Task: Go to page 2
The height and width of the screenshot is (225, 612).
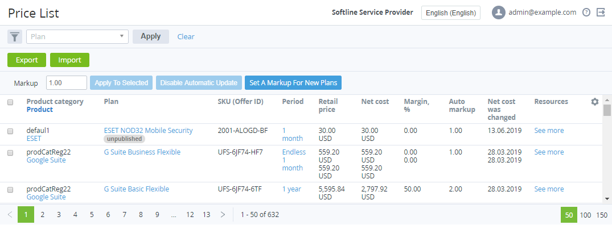Action: (43, 215)
